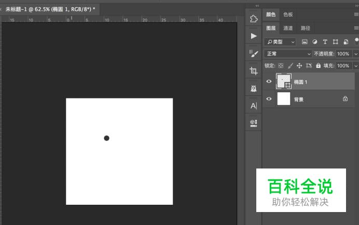Click the 填充 fill percentage field

342,66
